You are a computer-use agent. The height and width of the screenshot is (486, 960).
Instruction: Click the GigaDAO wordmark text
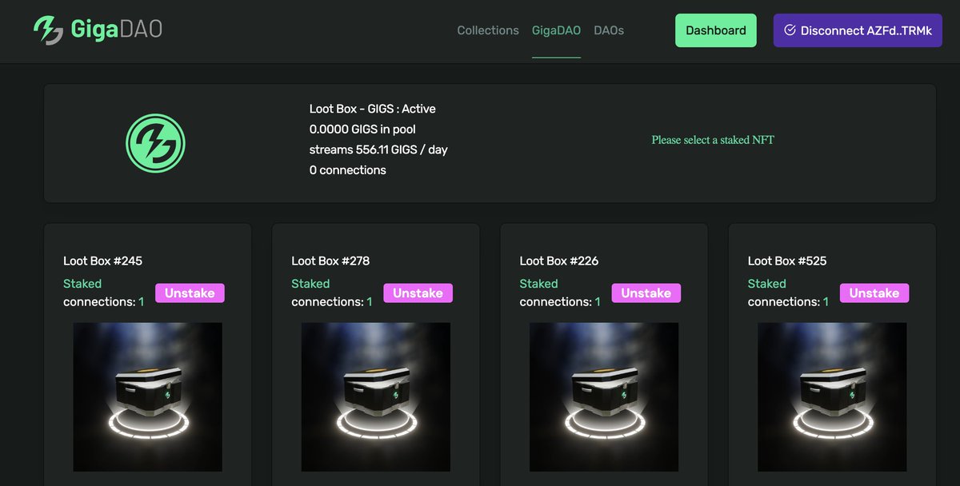point(117,30)
